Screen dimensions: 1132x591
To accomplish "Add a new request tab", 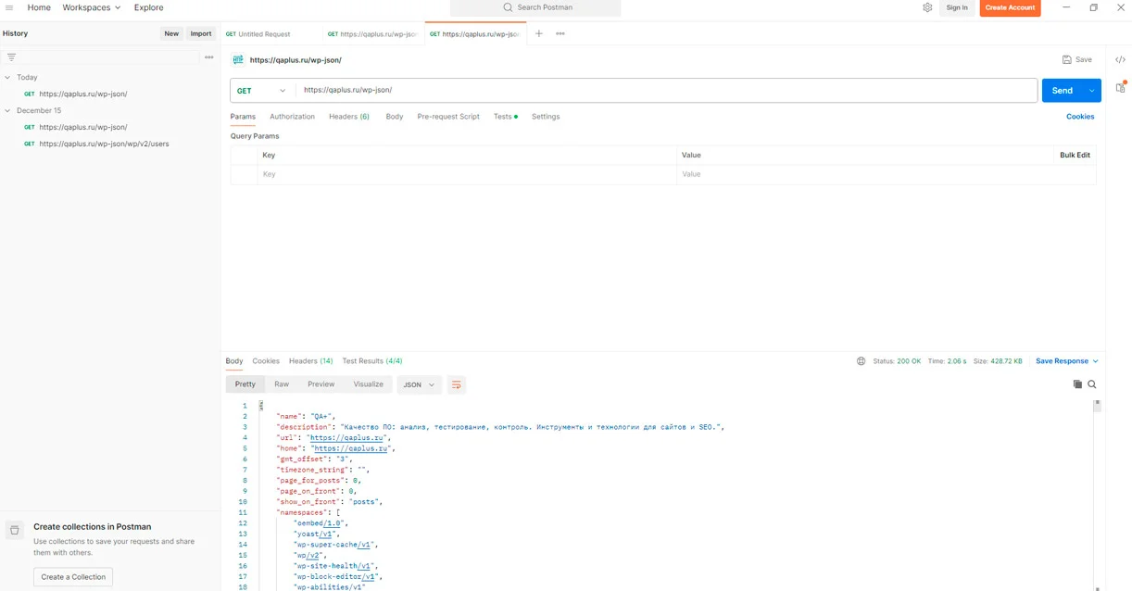I will (539, 33).
